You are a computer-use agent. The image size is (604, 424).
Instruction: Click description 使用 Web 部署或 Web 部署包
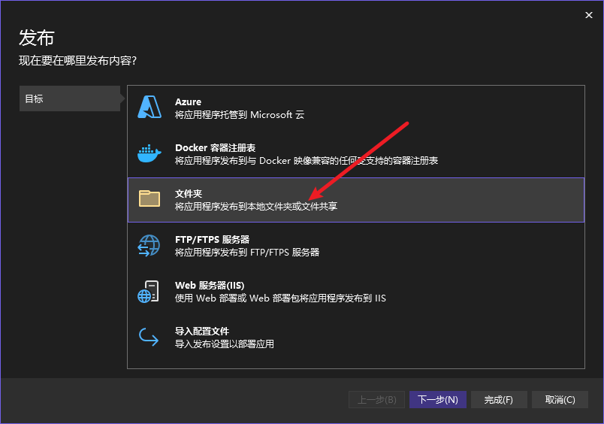point(280,298)
